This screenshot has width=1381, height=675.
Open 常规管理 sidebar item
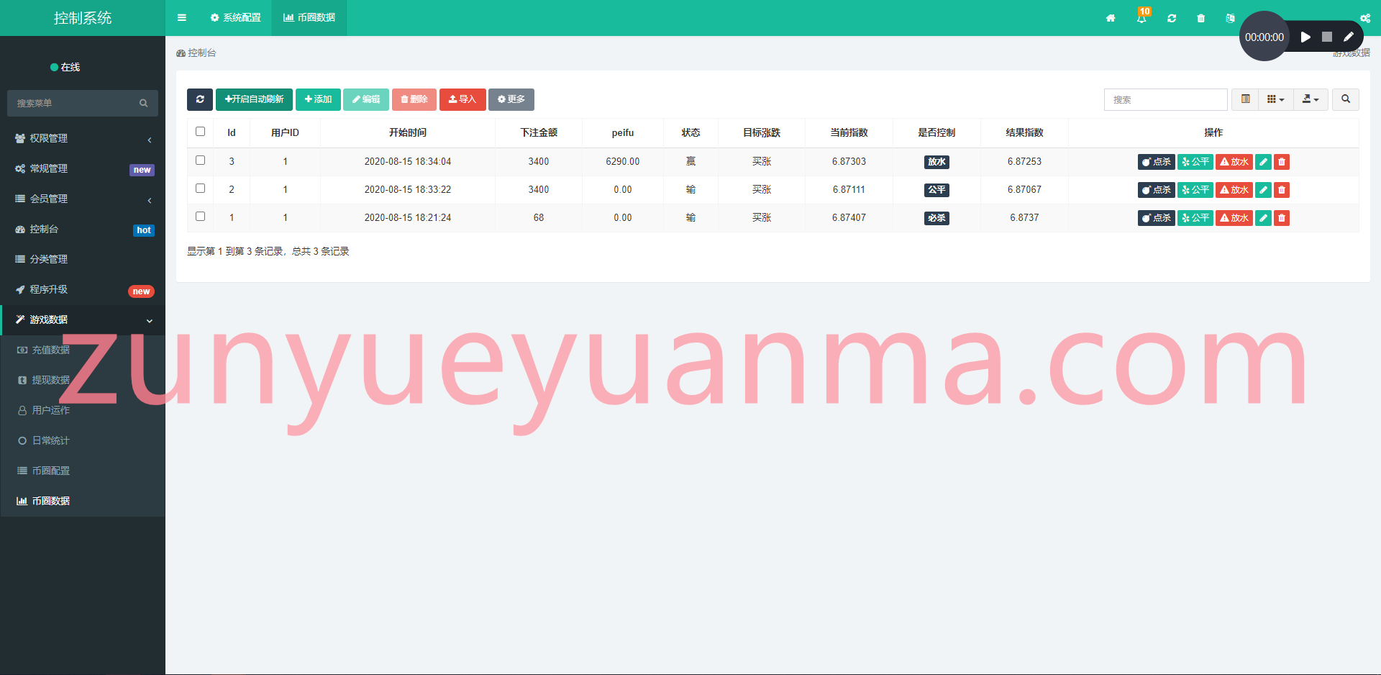83,168
